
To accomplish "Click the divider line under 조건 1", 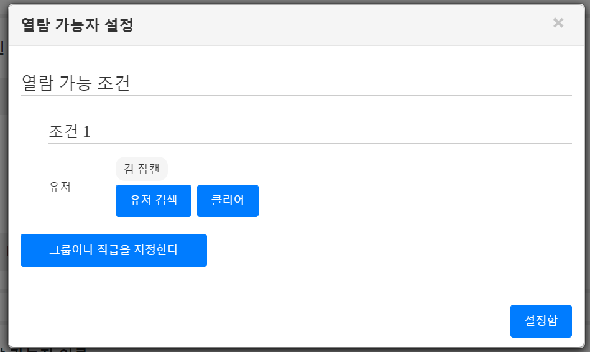I will point(311,143).
